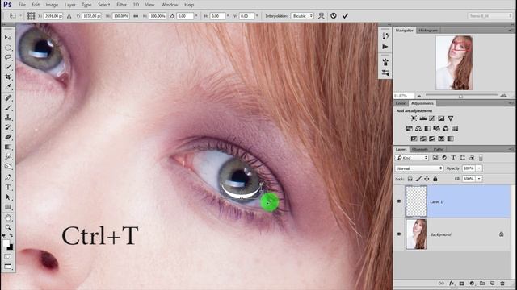Open transform tool preset picker
517x290 pixels.
tap(15, 16)
